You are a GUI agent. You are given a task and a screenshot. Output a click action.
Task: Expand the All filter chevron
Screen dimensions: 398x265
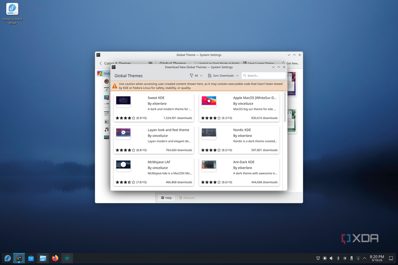tap(201, 76)
